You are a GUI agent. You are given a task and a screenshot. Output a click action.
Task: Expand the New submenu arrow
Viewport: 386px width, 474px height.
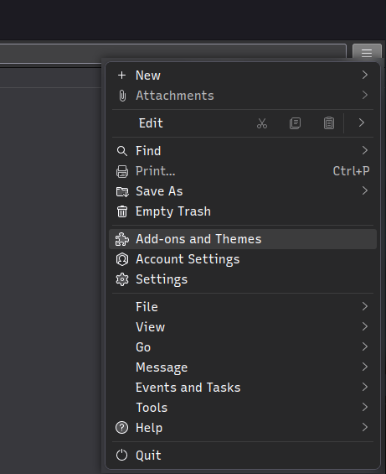pos(365,75)
